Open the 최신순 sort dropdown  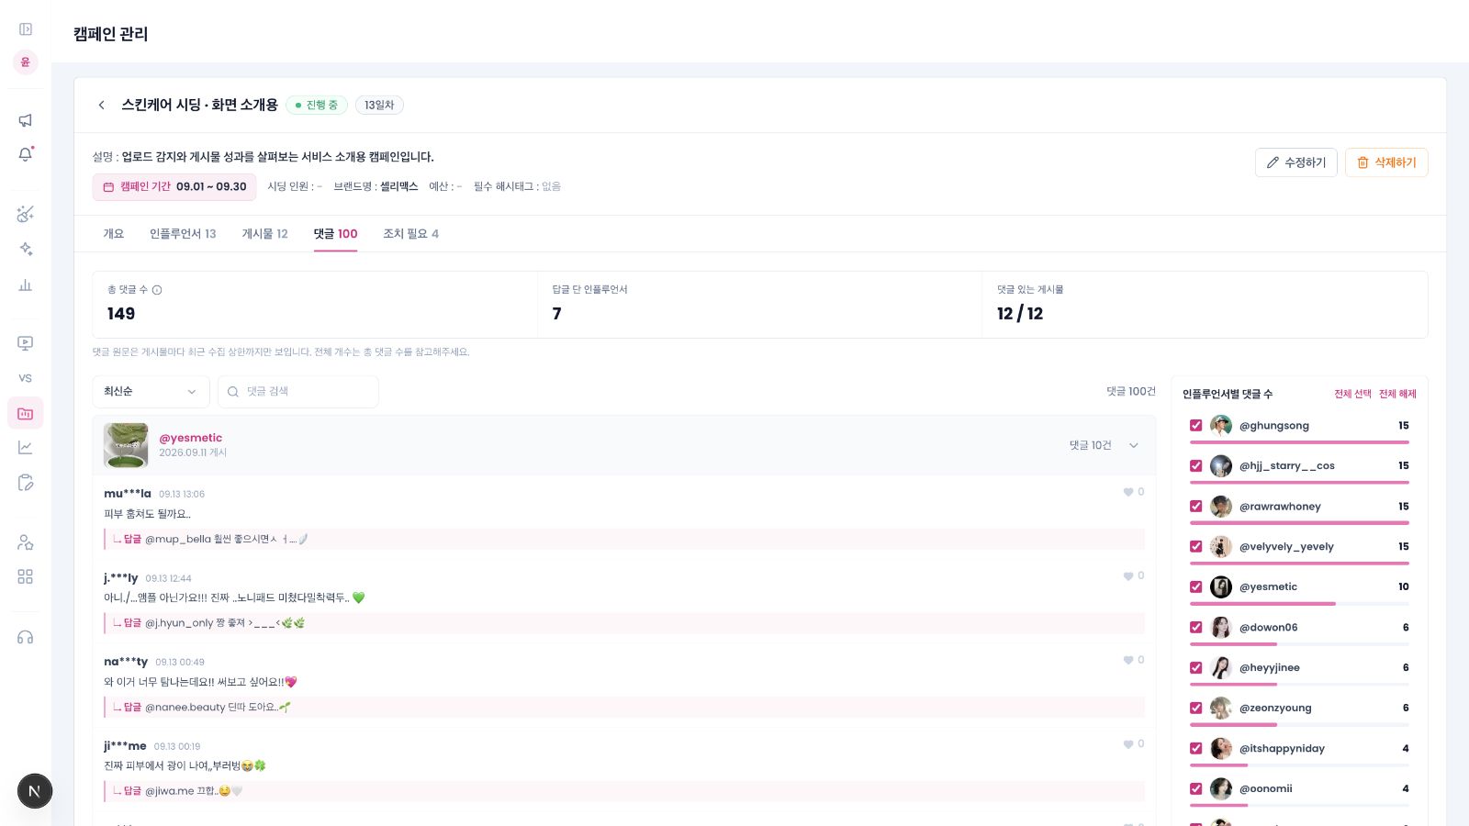(x=151, y=392)
